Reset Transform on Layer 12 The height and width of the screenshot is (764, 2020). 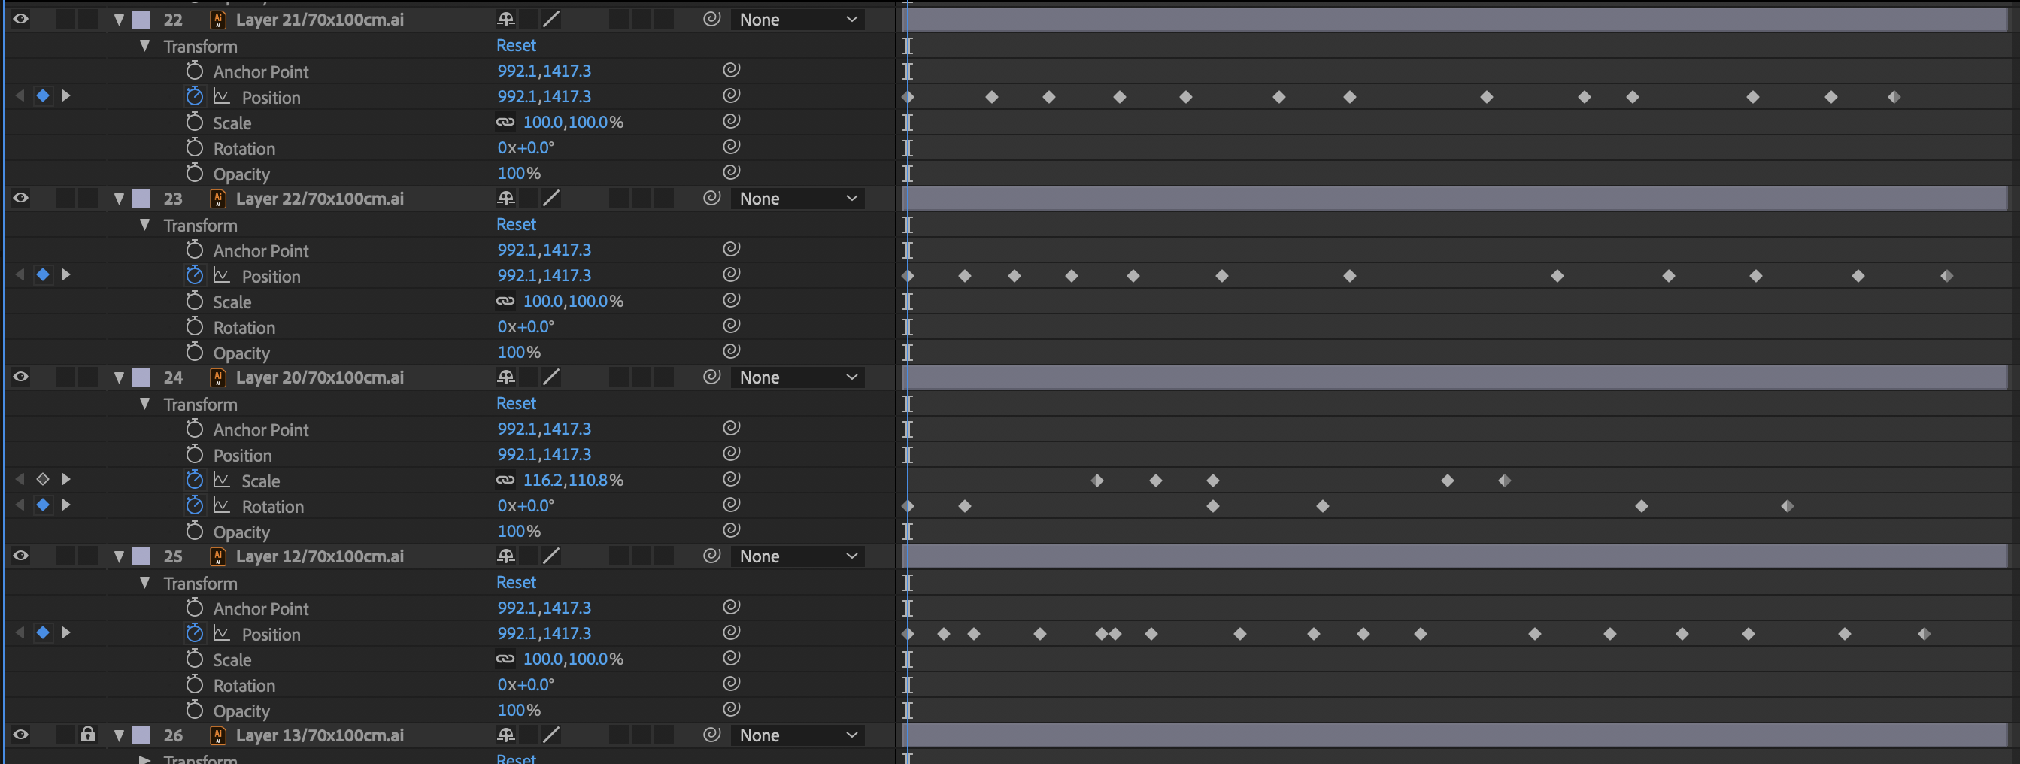[x=516, y=582]
